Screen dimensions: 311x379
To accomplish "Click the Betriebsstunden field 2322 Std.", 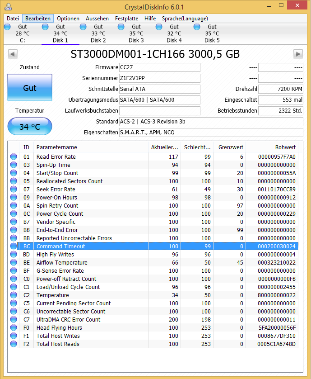I will click(x=281, y=111).
